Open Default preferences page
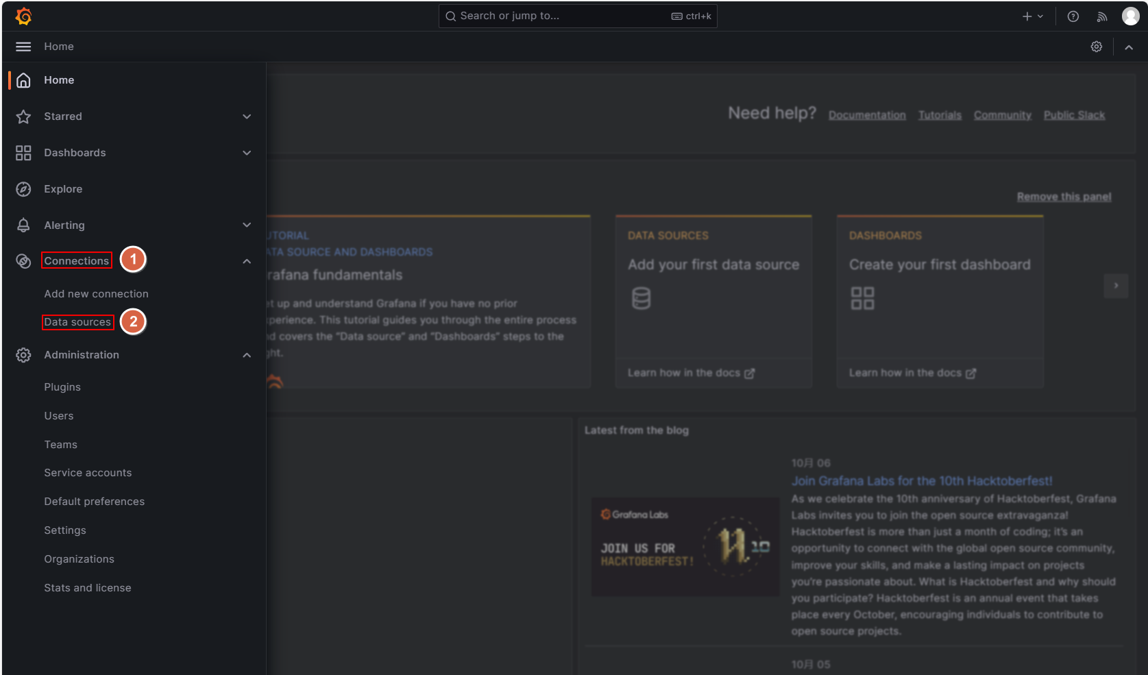 pyautogui.click(x=95, y=502)
